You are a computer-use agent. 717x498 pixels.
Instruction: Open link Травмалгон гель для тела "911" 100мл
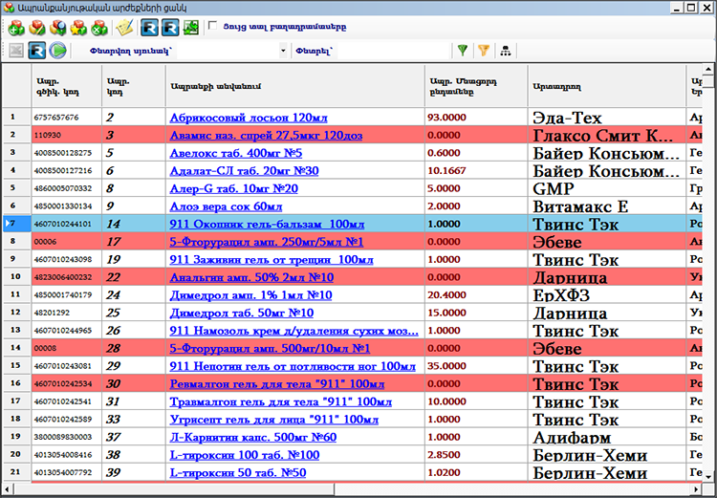point(280,402)
